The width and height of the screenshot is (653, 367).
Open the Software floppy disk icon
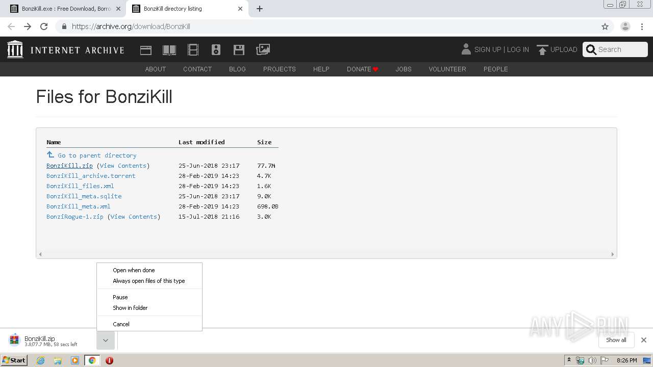(x=239, y=50)
